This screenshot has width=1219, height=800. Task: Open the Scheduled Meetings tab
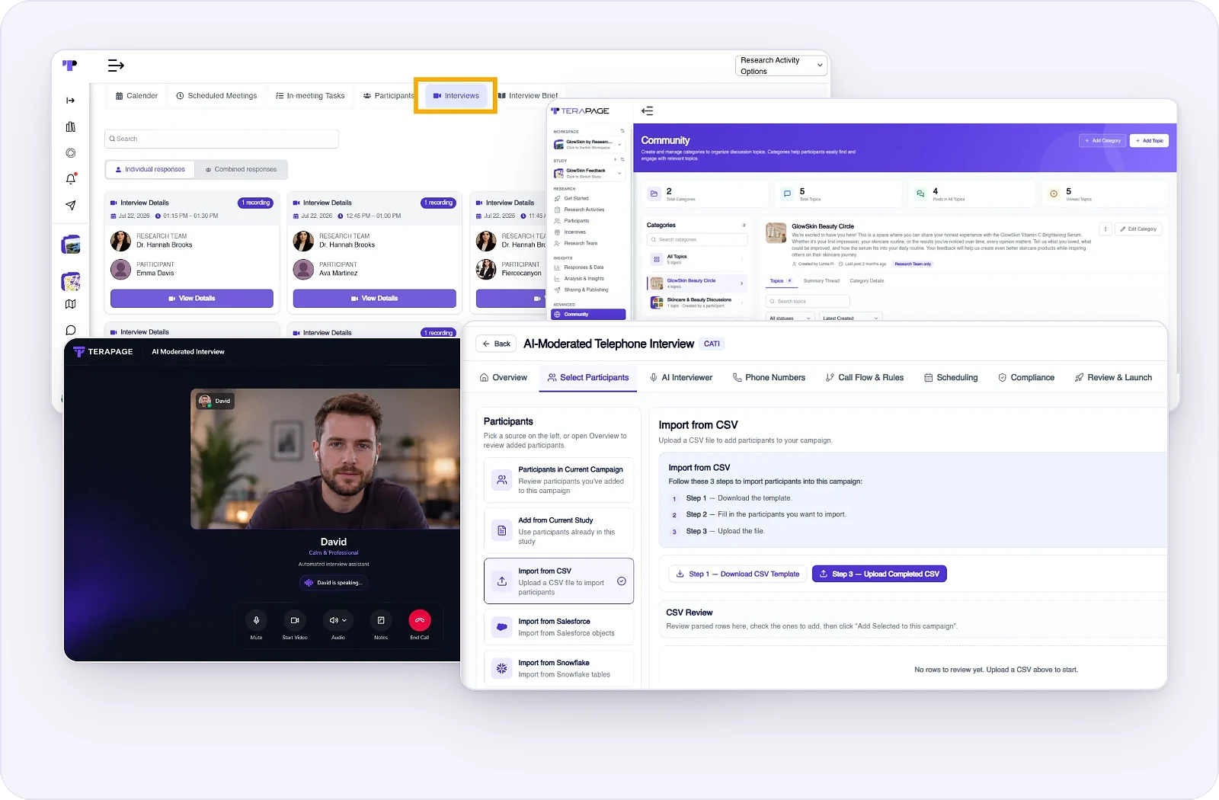(216, 96)
